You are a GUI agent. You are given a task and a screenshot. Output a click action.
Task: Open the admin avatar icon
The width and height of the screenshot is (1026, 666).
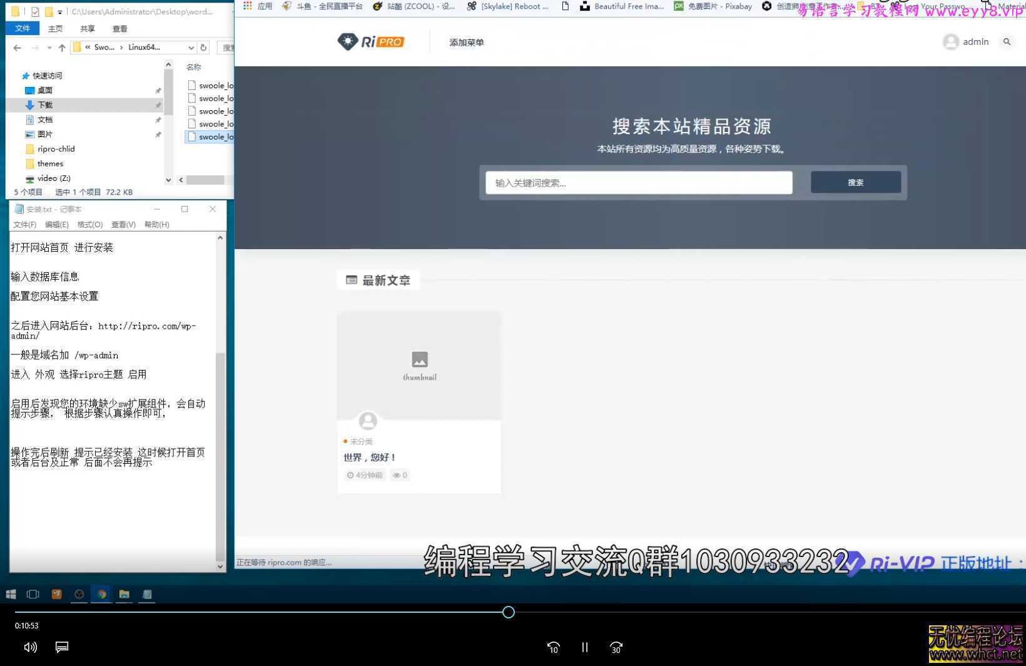[x=951, y=41]
